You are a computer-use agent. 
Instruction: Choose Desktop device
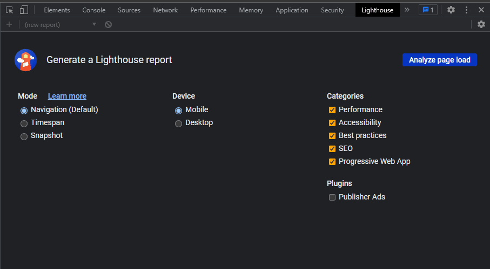(178, 123)
